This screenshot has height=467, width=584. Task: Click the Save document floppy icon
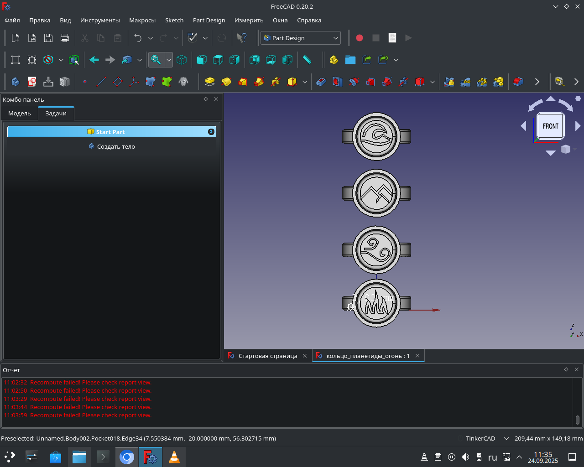48,38
